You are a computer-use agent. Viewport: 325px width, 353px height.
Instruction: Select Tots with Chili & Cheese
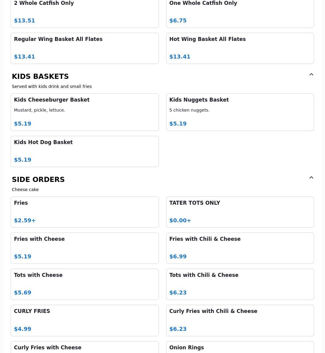coord(240,284)
